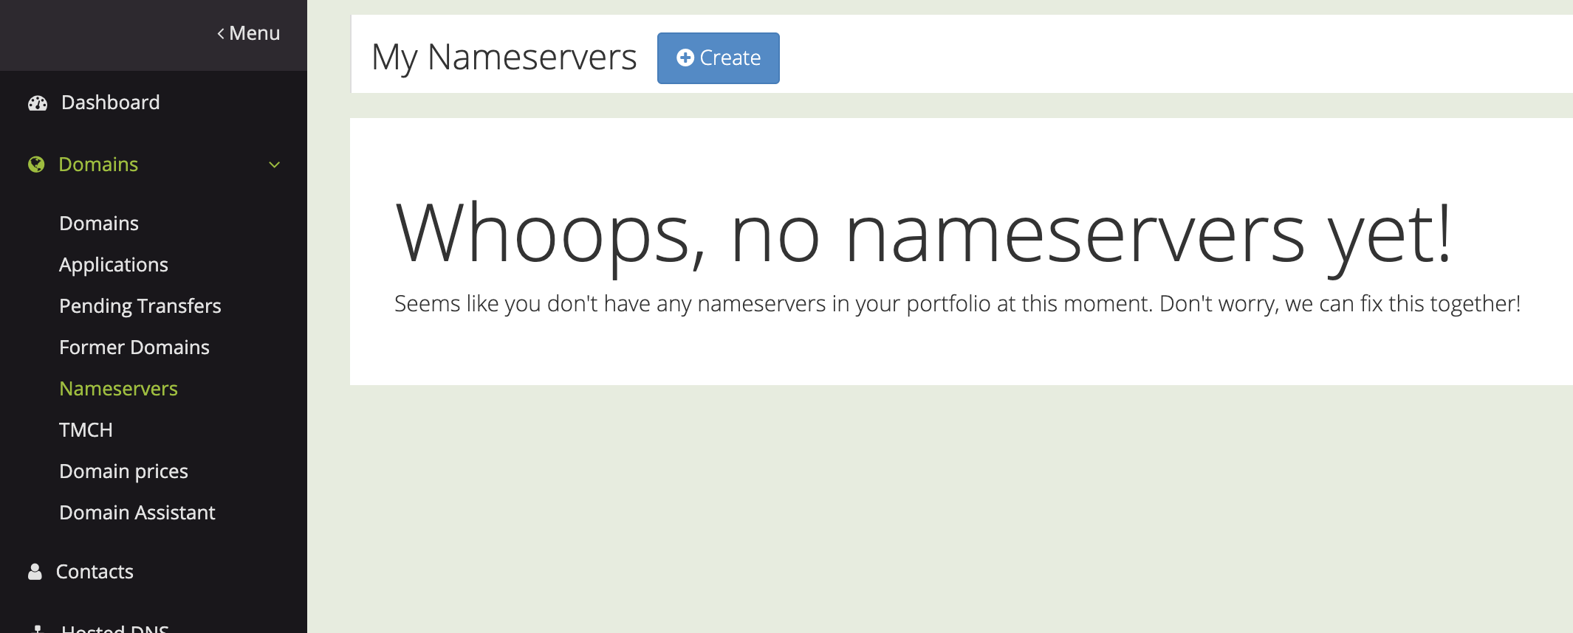Open Dashboard from the sidebar
This screenshot has width=1573, height=633.
[x=110, y=103]
